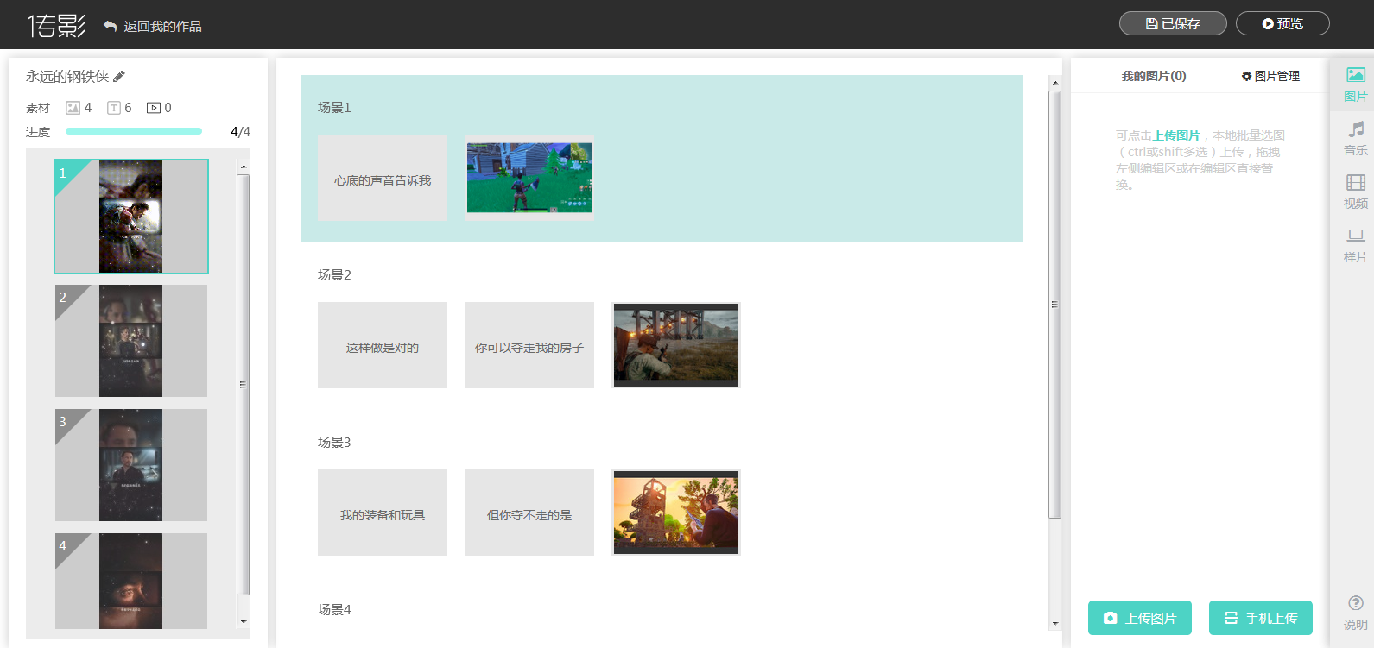This screenshot has width=1374, height=648.
Task: Edit text box 你可以夺走我的房子
Action: tap(529, 345)
